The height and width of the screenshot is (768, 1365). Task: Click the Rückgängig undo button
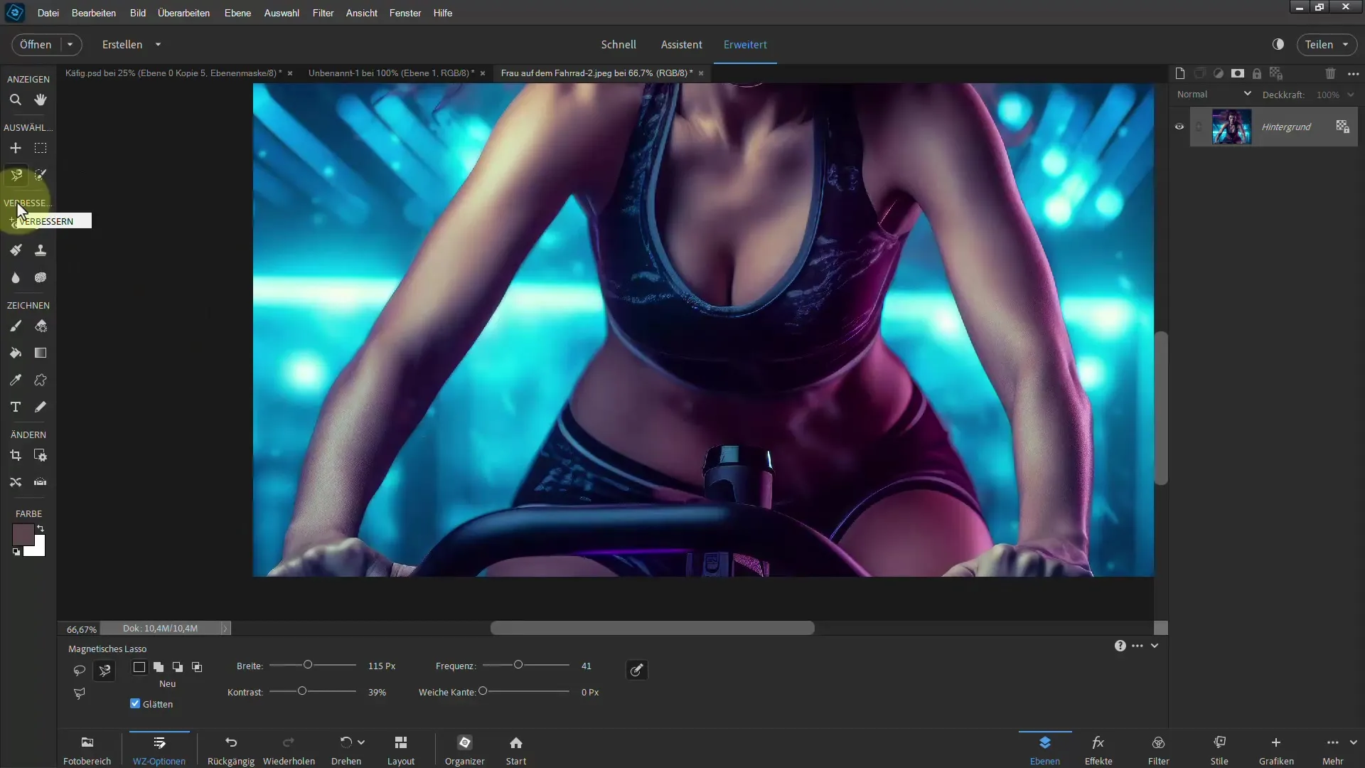(231, 750)
